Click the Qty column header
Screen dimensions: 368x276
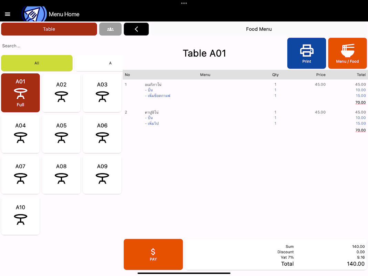(275, 75)
